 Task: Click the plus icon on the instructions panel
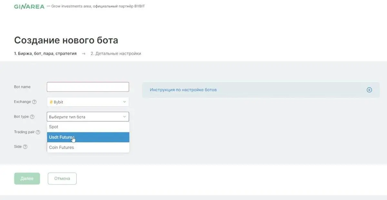coord(369,90)
